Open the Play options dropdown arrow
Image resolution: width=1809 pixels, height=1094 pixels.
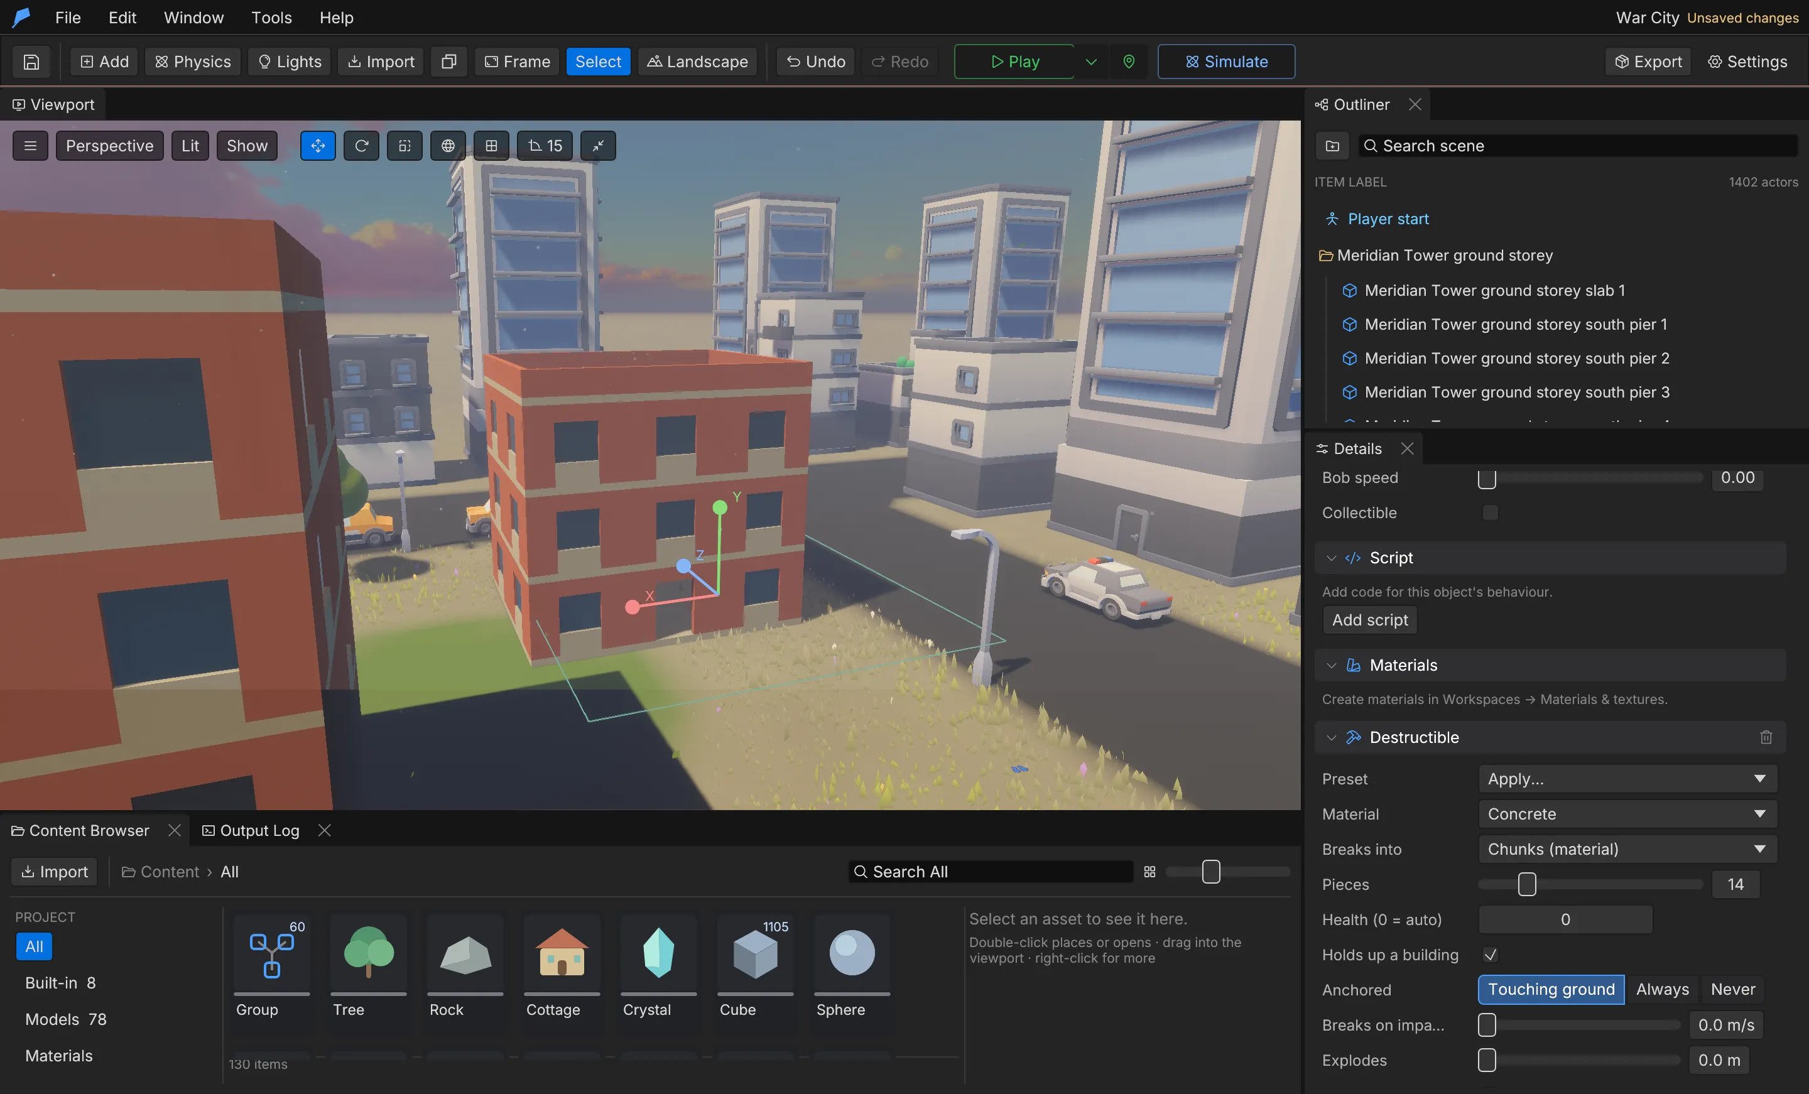coord(1091,62)
